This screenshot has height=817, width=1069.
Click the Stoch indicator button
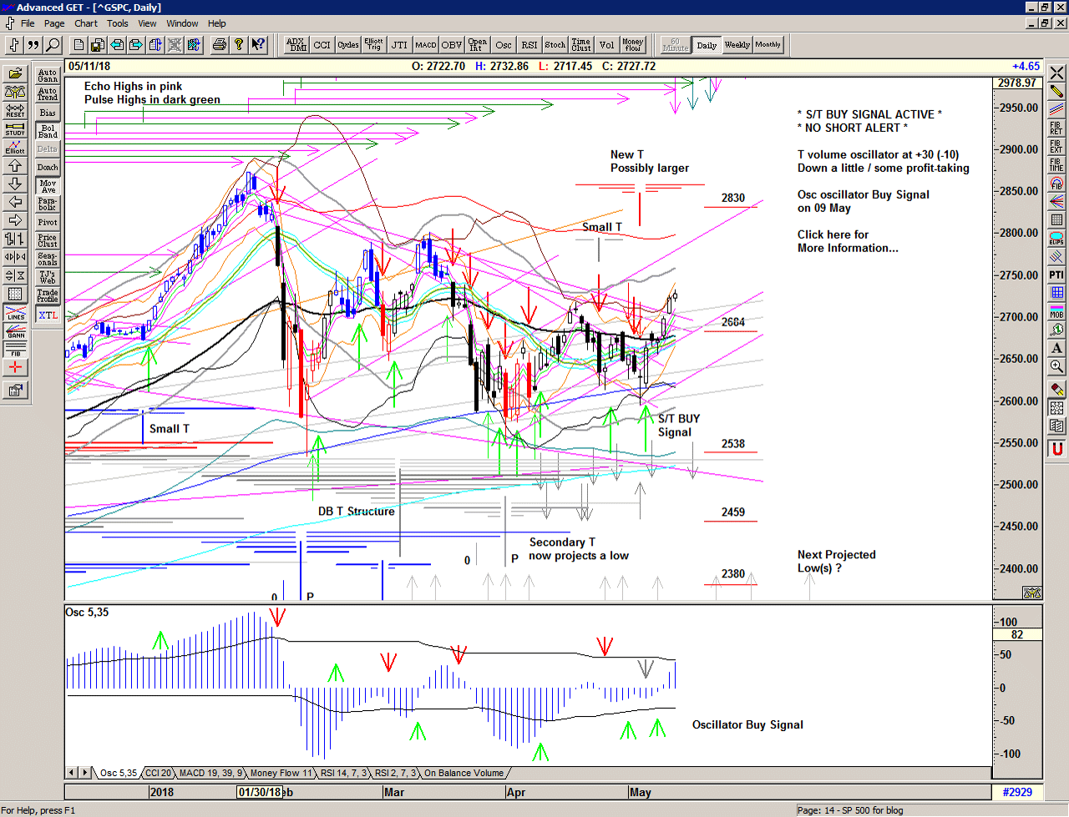[555, 45]
